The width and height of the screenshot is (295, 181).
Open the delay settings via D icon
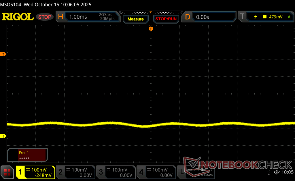[188, 17]
